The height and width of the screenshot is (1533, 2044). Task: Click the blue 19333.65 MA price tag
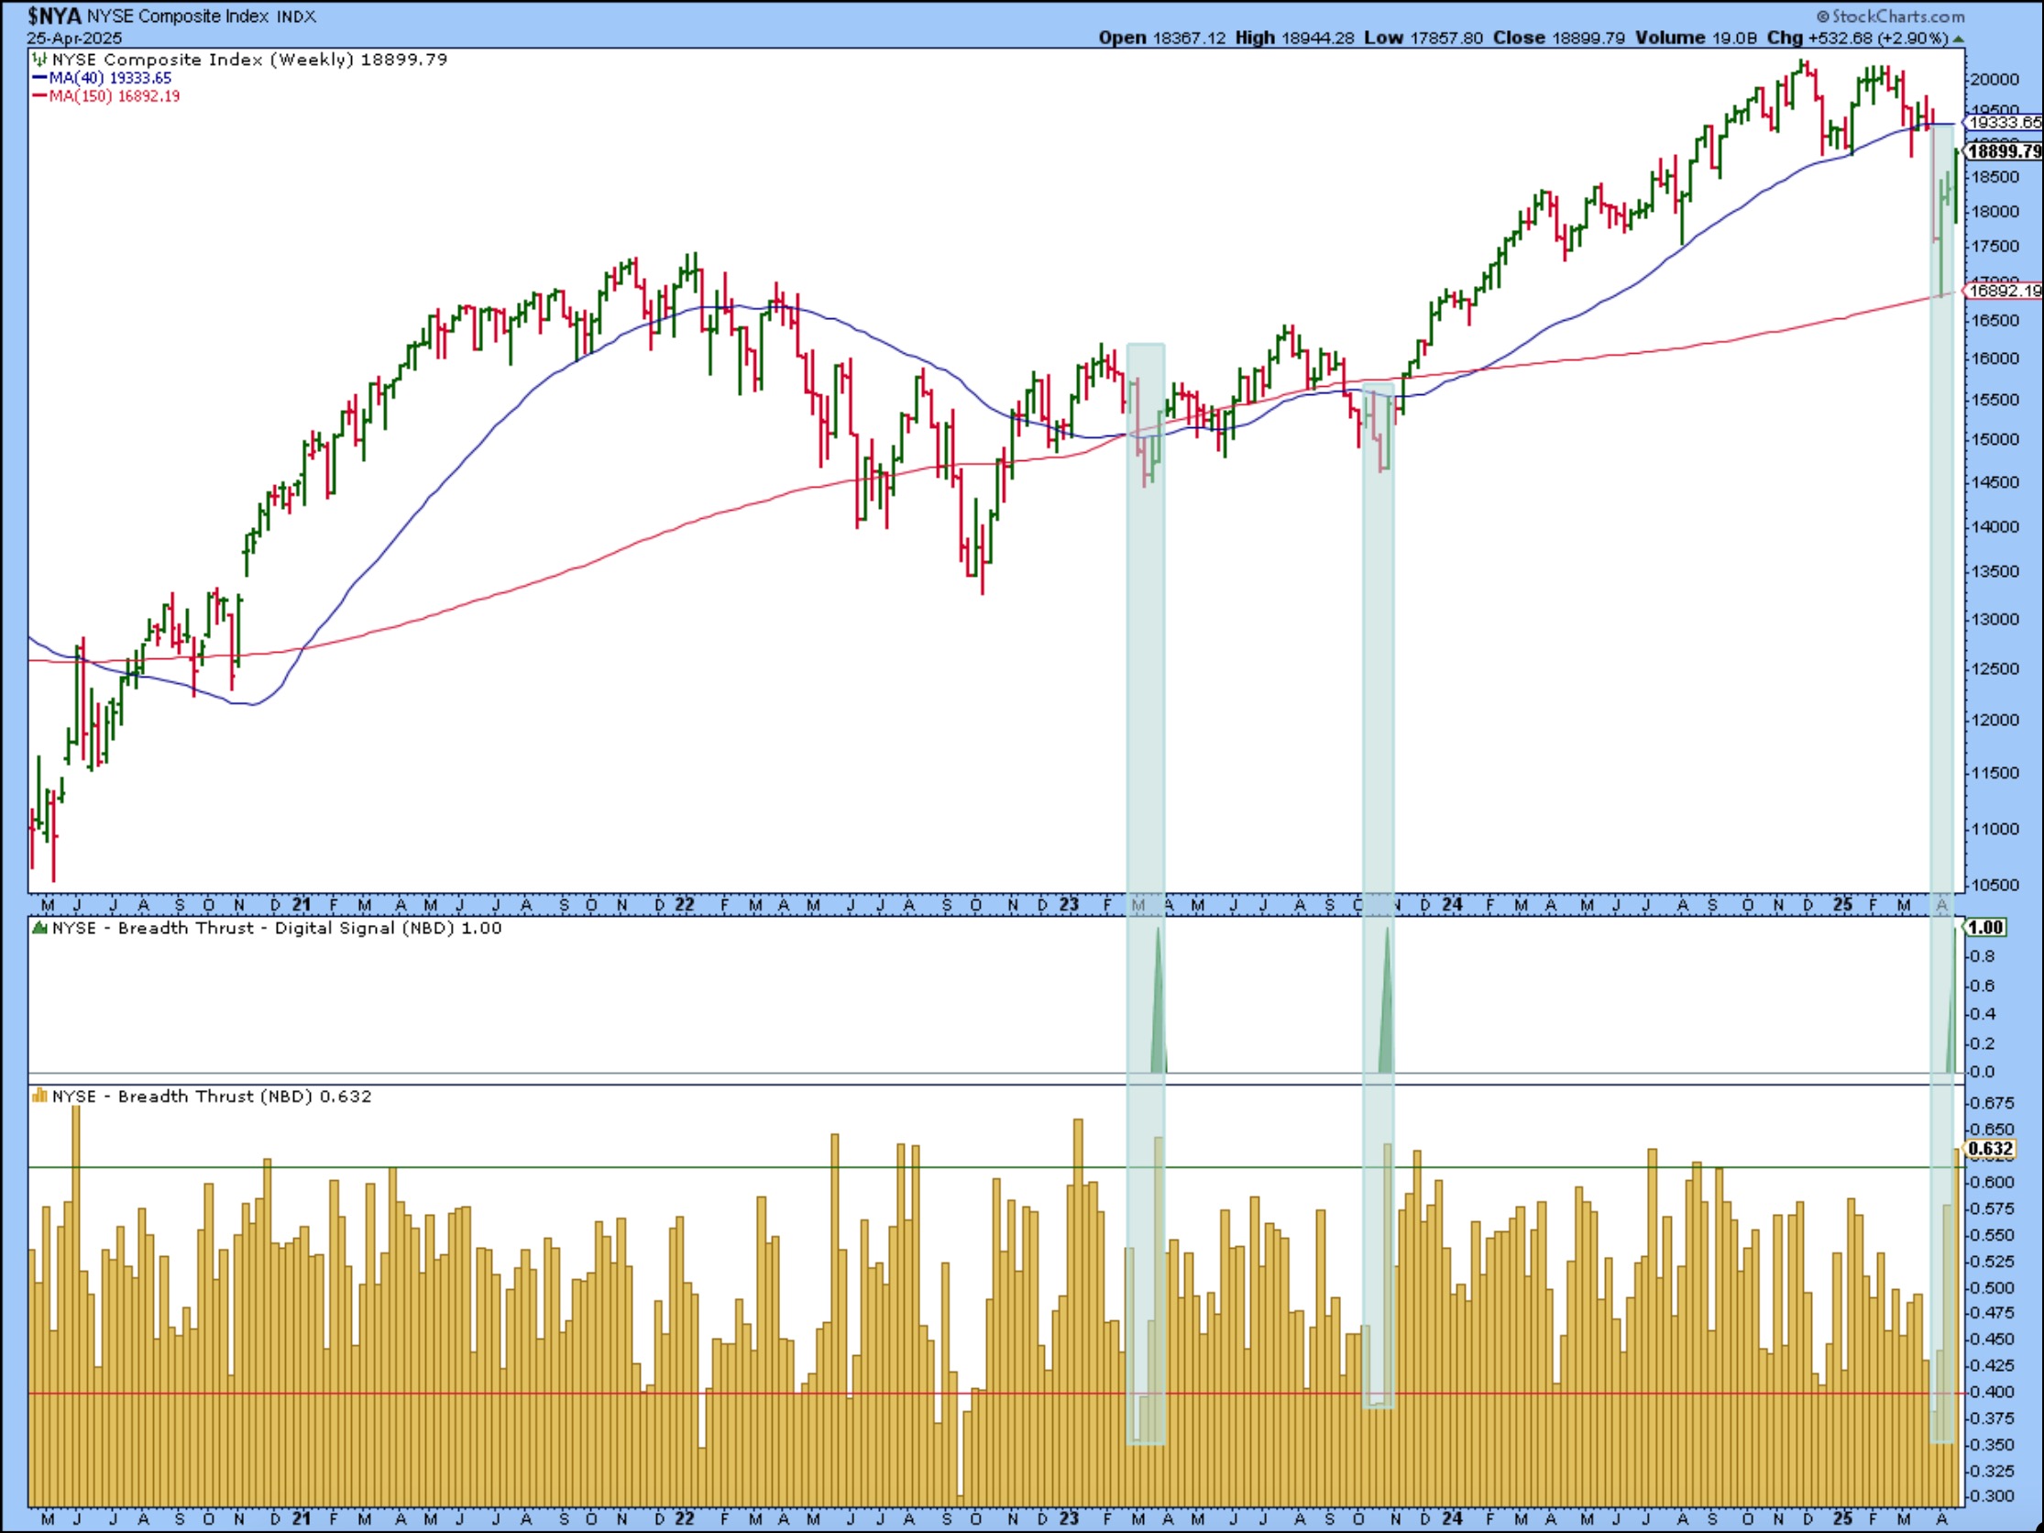[2004, 123]
